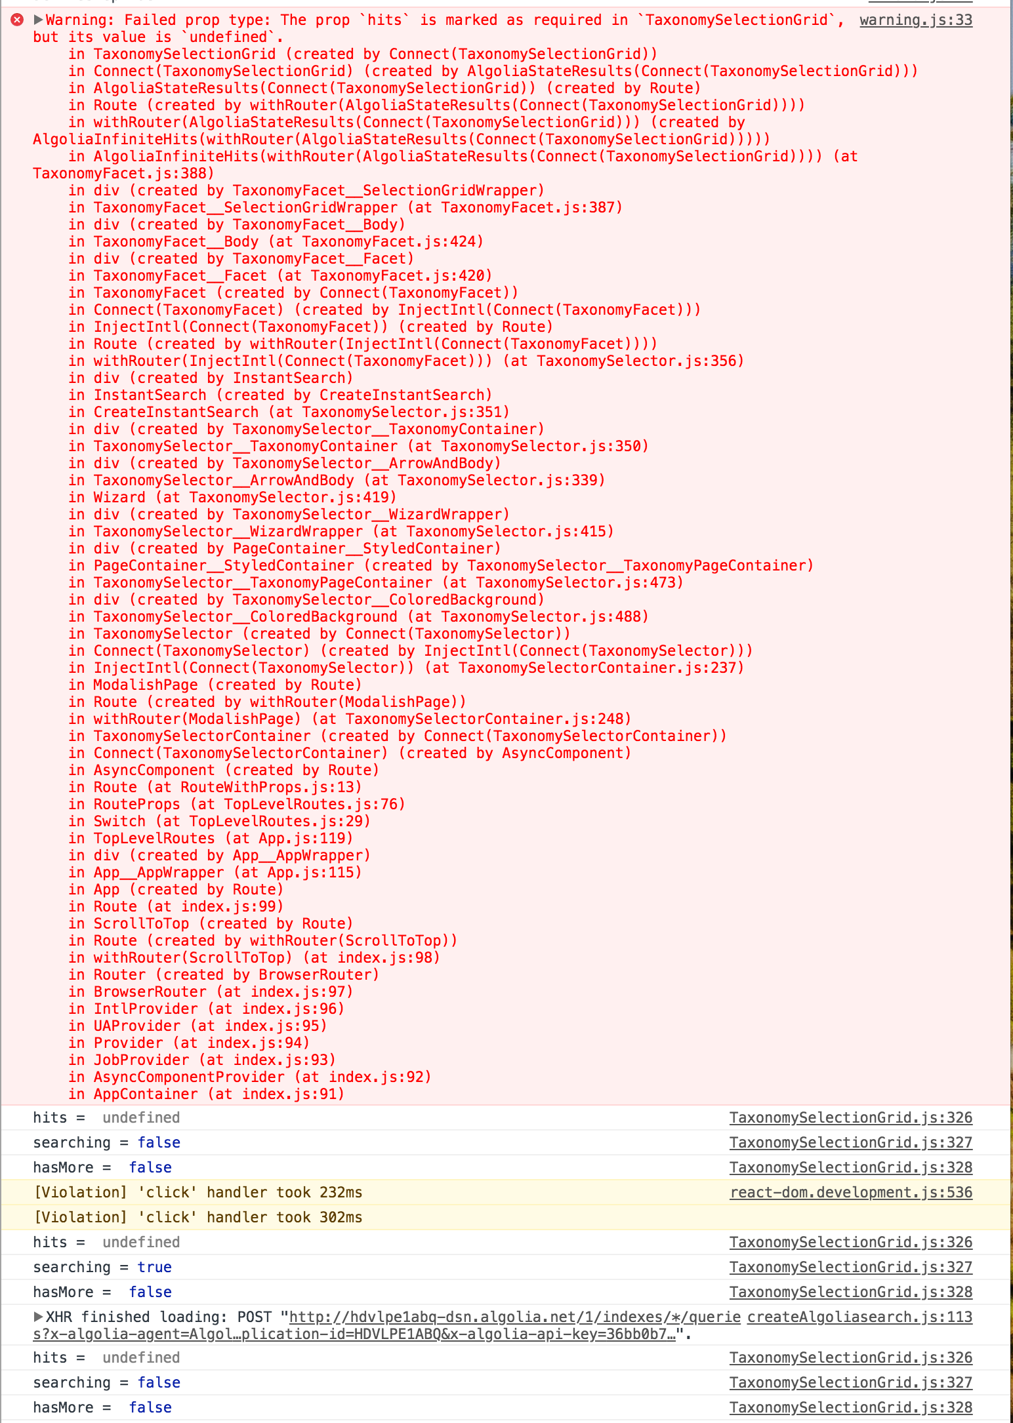Click 'in InstantSearch (created by CreateInstantSearch)' line
This screenshot has height=1423, width=1013.
point(280,395)
